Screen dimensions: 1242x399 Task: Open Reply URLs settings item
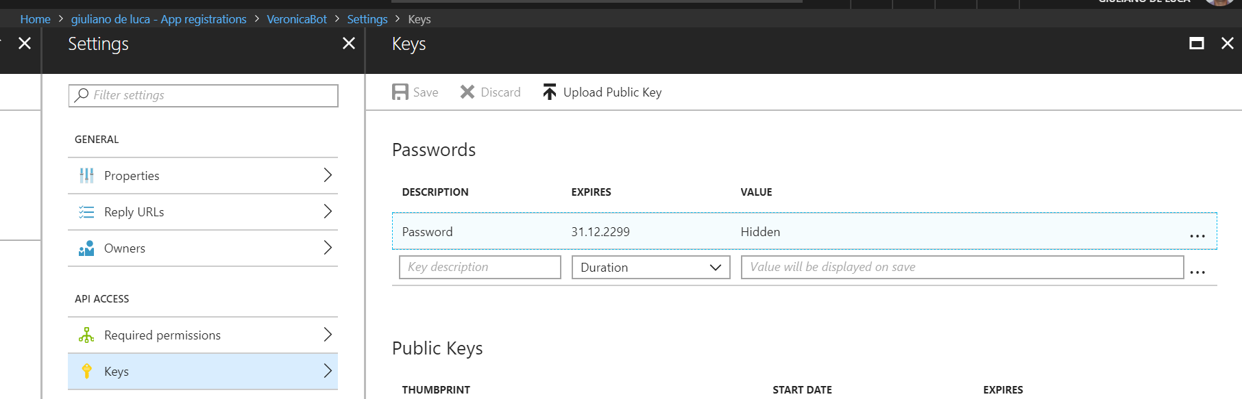point(203,212)
